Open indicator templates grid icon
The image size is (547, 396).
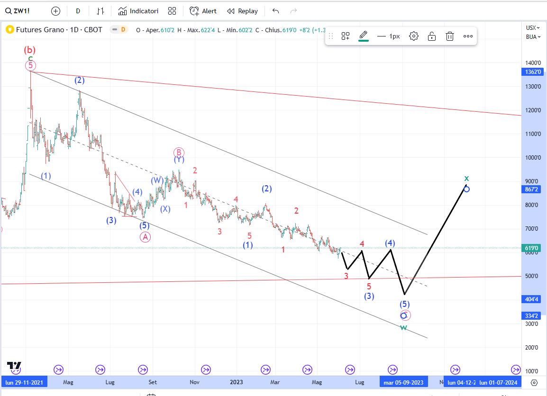(172, 11)
